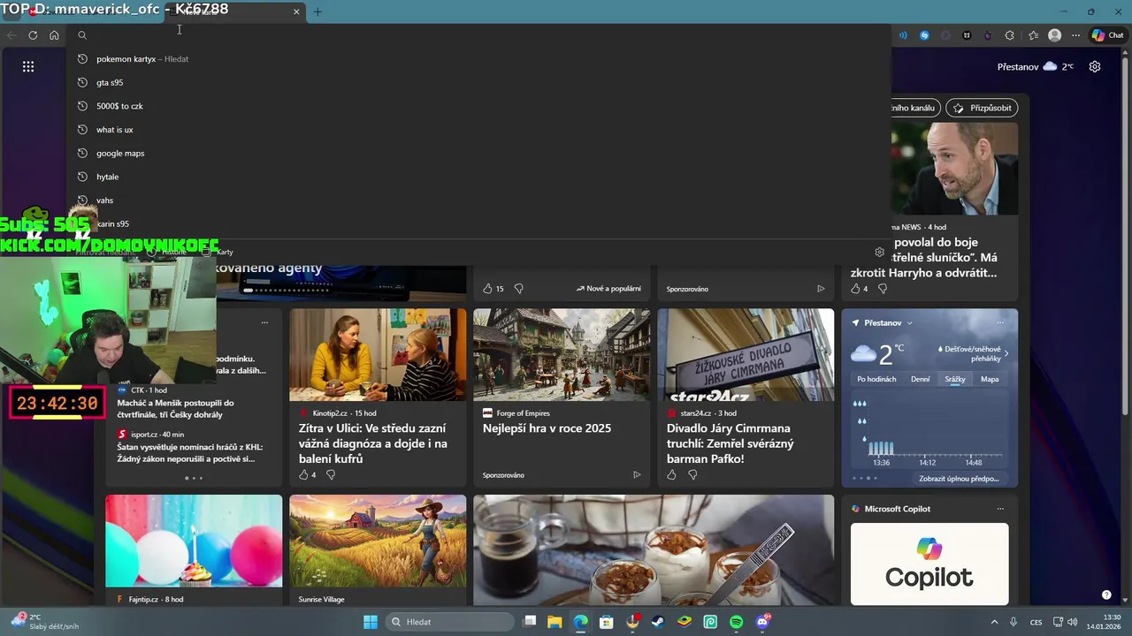Click taskbar Hledat search box
Screen dimensions: 1132x636
point(447,622)
